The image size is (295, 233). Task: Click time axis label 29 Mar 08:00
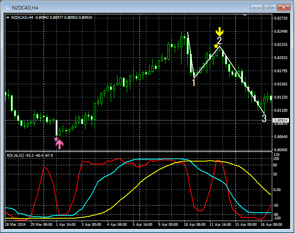42,225
